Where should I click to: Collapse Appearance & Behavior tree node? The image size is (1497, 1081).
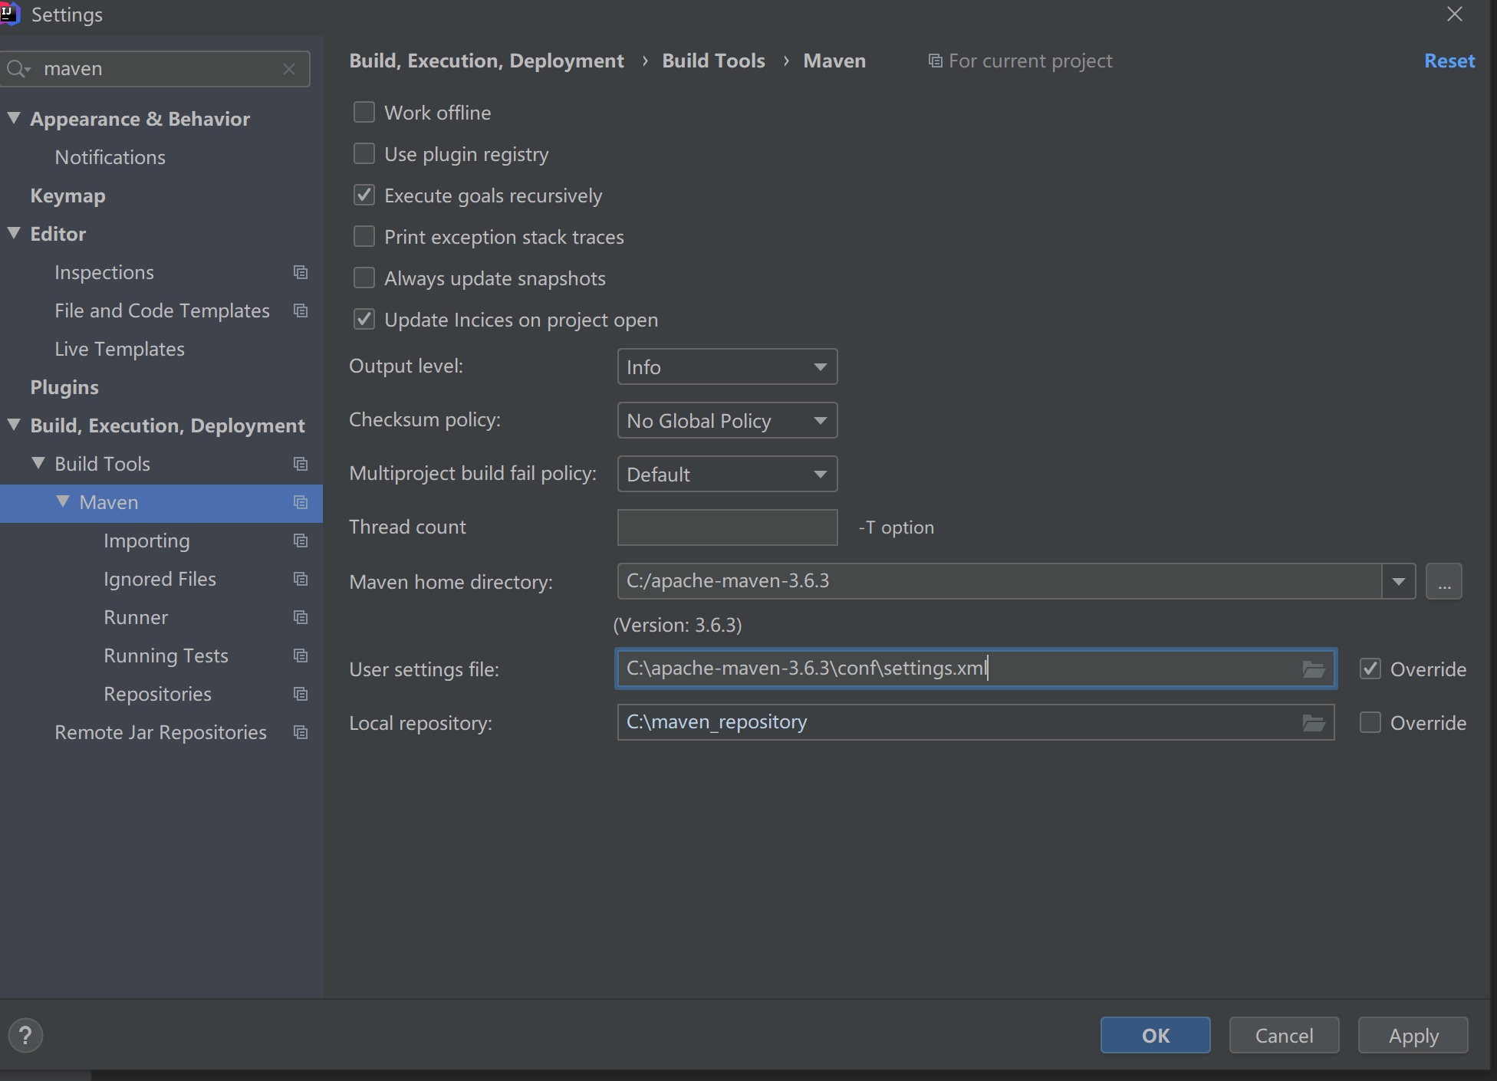point(14,118)
